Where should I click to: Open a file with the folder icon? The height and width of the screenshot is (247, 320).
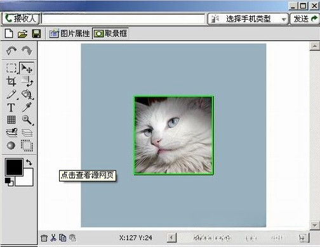coord(23,34)
